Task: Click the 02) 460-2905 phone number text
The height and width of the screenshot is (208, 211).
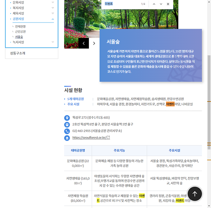Action: coord(97,131)
